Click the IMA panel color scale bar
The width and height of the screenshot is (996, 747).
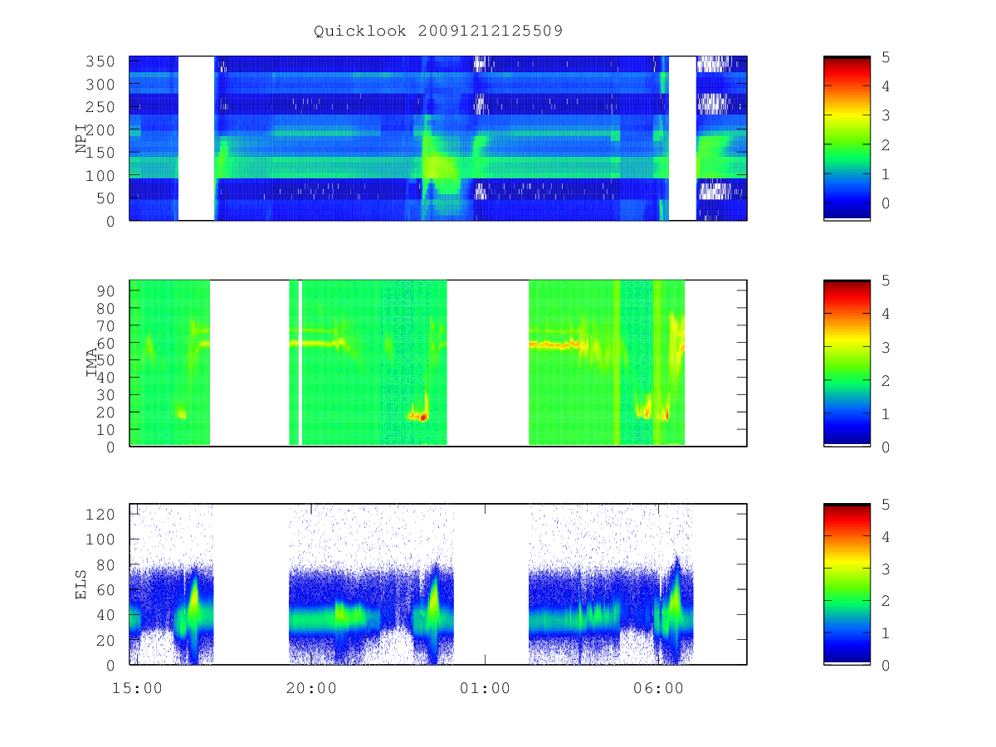pos(847,363)
